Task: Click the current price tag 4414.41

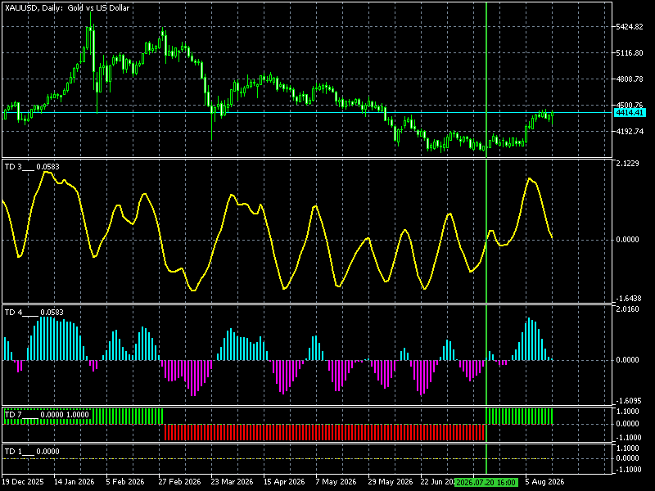Action: [630, 112]
